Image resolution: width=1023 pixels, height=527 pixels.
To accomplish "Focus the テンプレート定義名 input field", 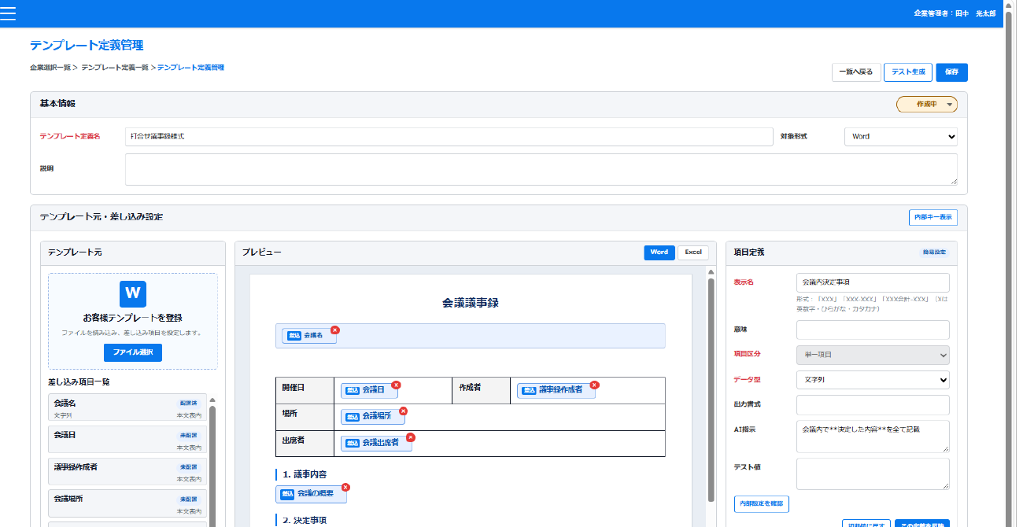I will point(449,136).
